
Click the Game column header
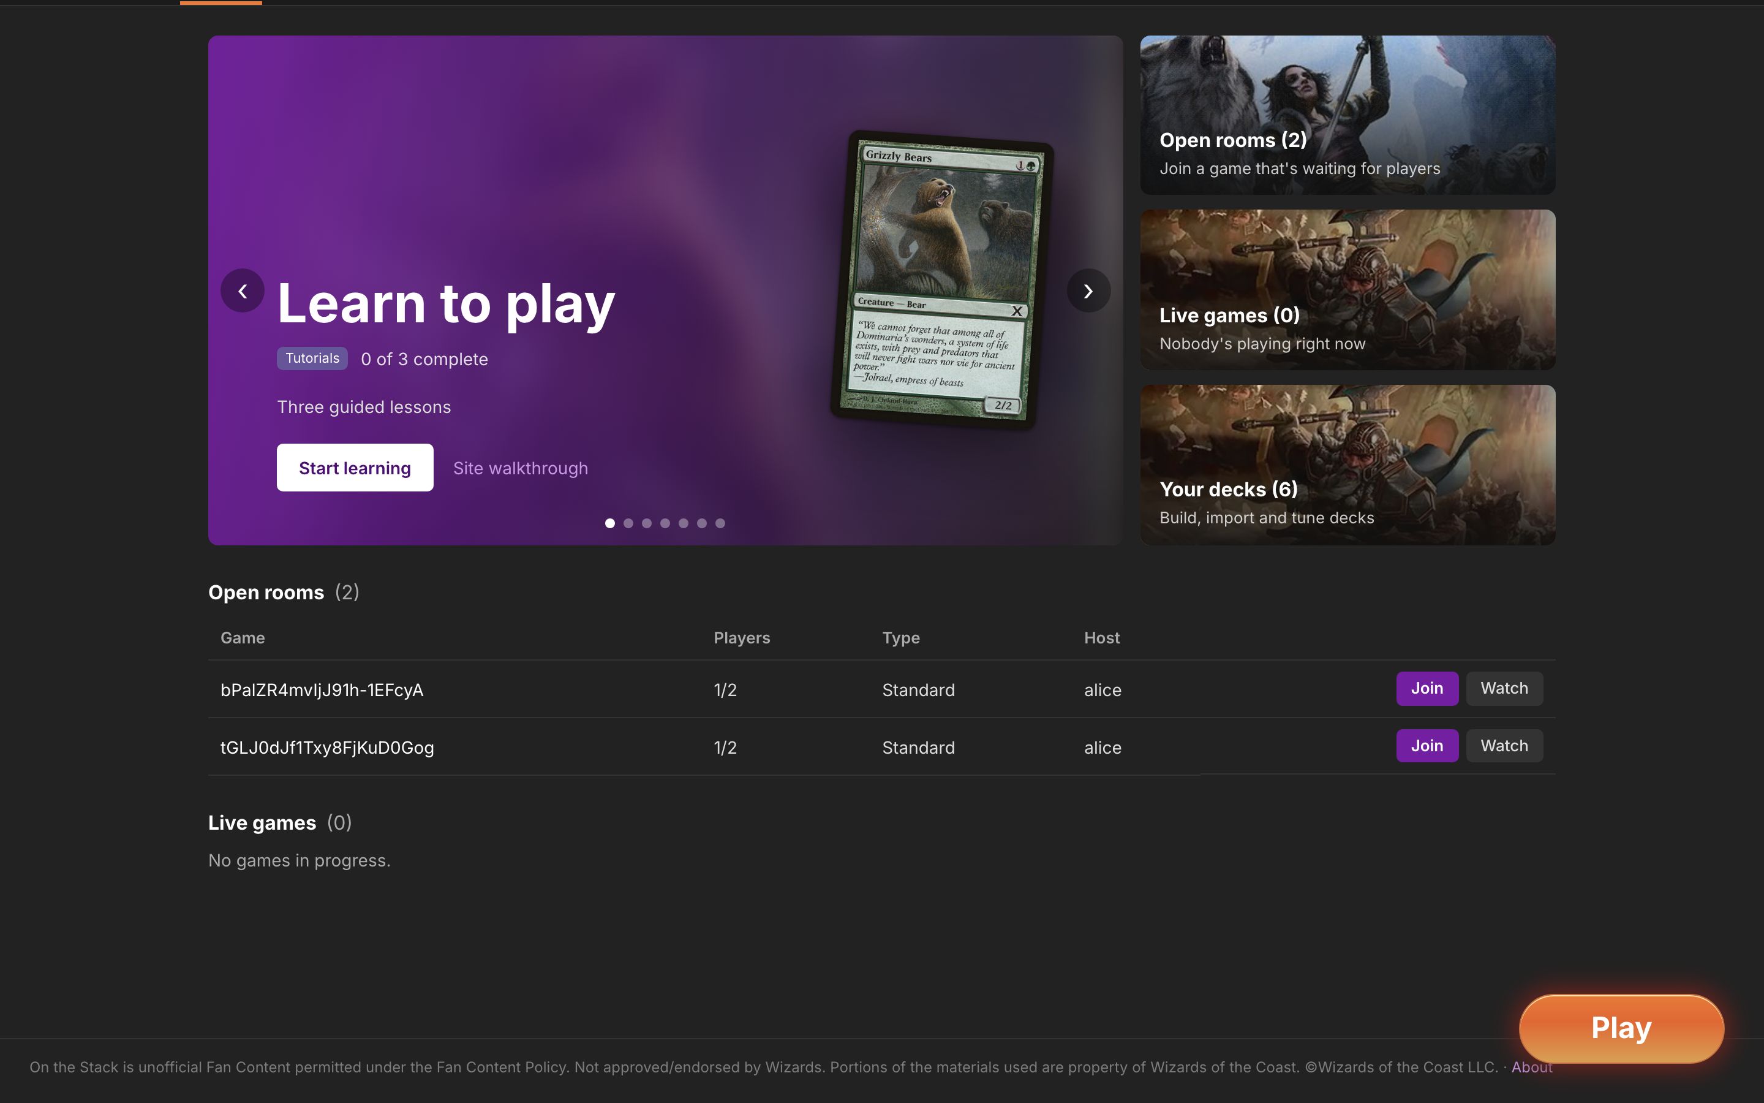tap(243, 637)
